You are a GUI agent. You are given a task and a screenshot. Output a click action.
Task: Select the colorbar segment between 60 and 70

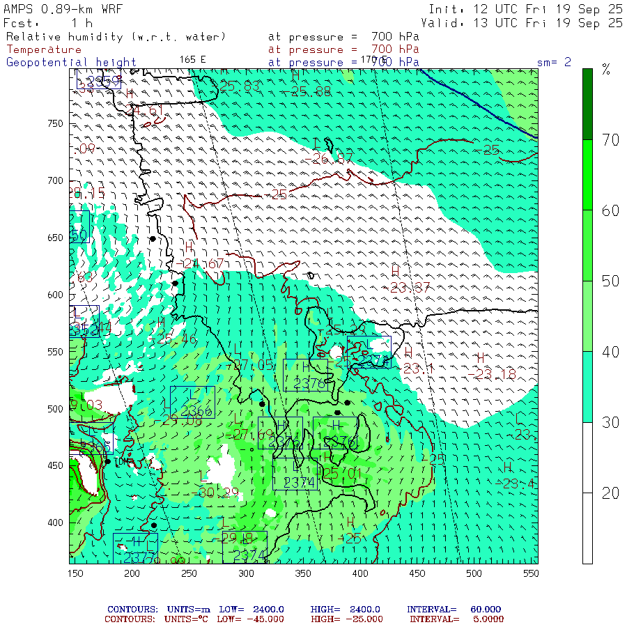[587, 175]
